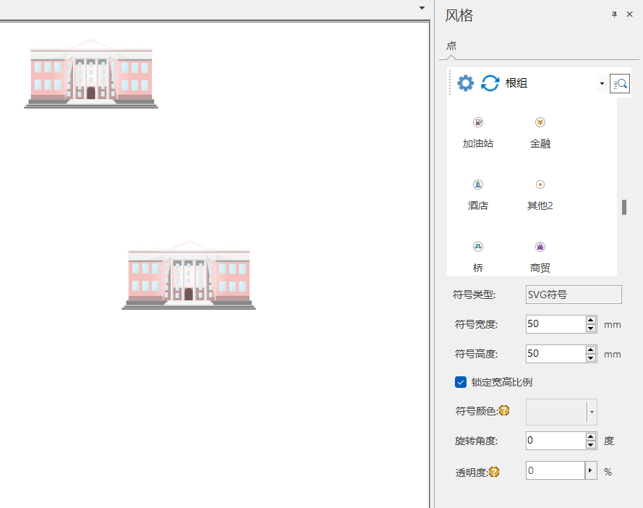Select the upper-left building symbol on map

(x=91, y=74)
